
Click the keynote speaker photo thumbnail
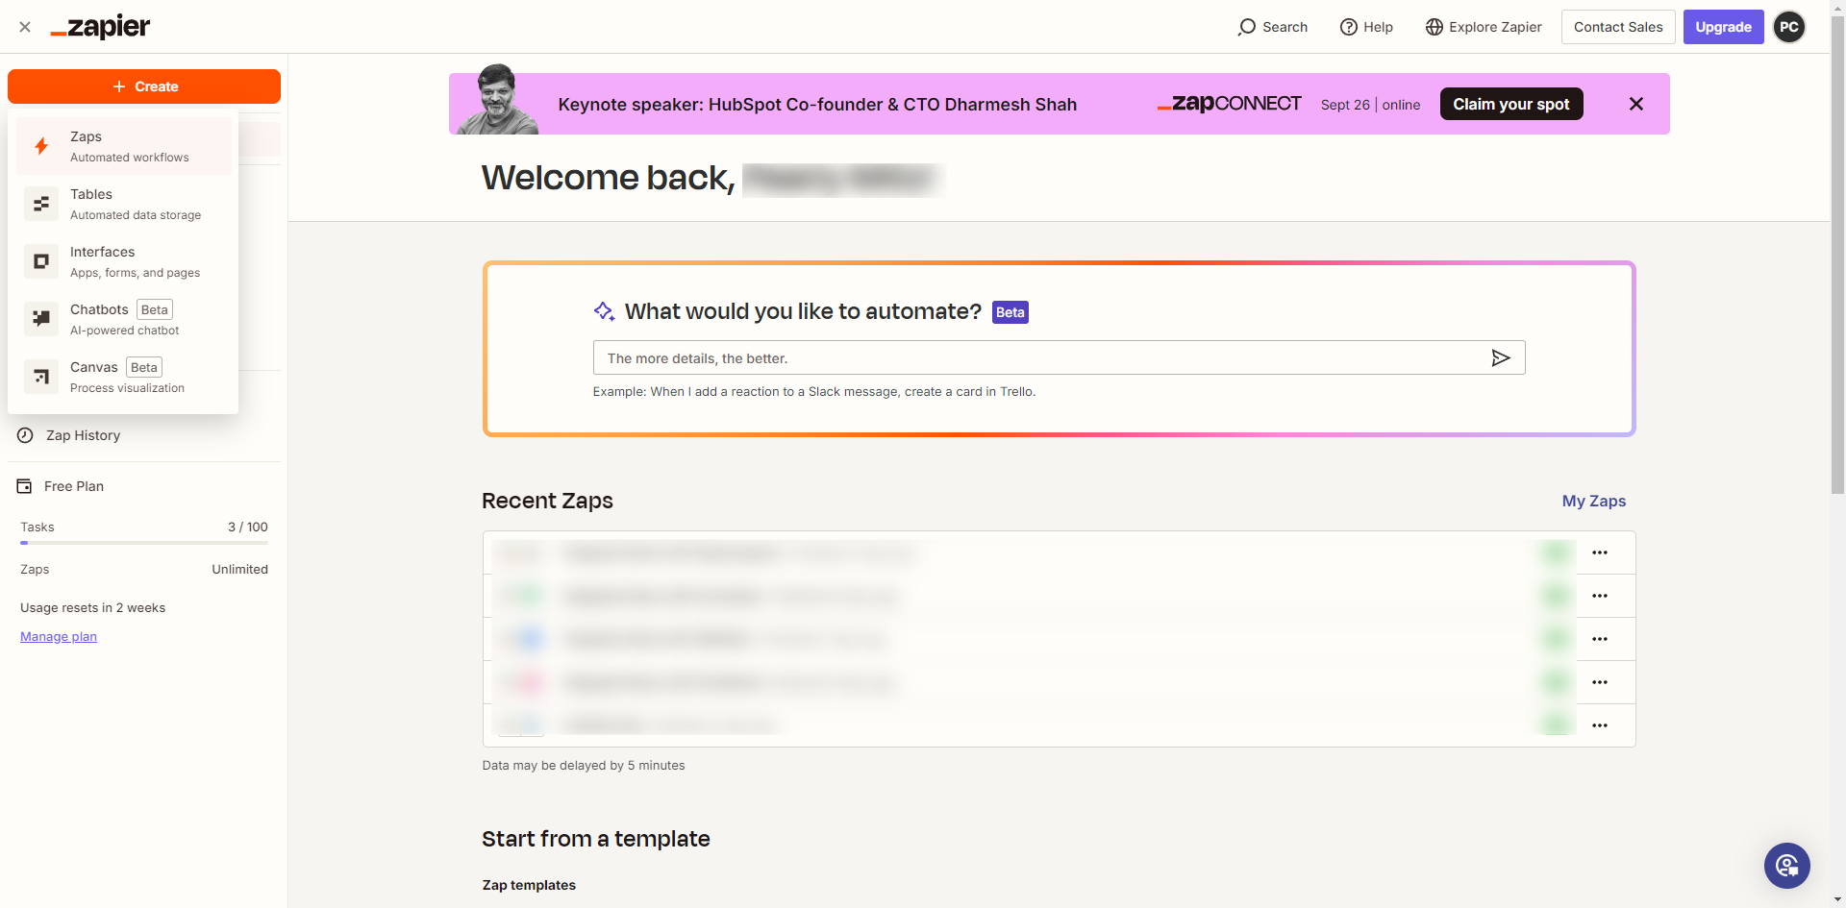[x=498, y=100]
